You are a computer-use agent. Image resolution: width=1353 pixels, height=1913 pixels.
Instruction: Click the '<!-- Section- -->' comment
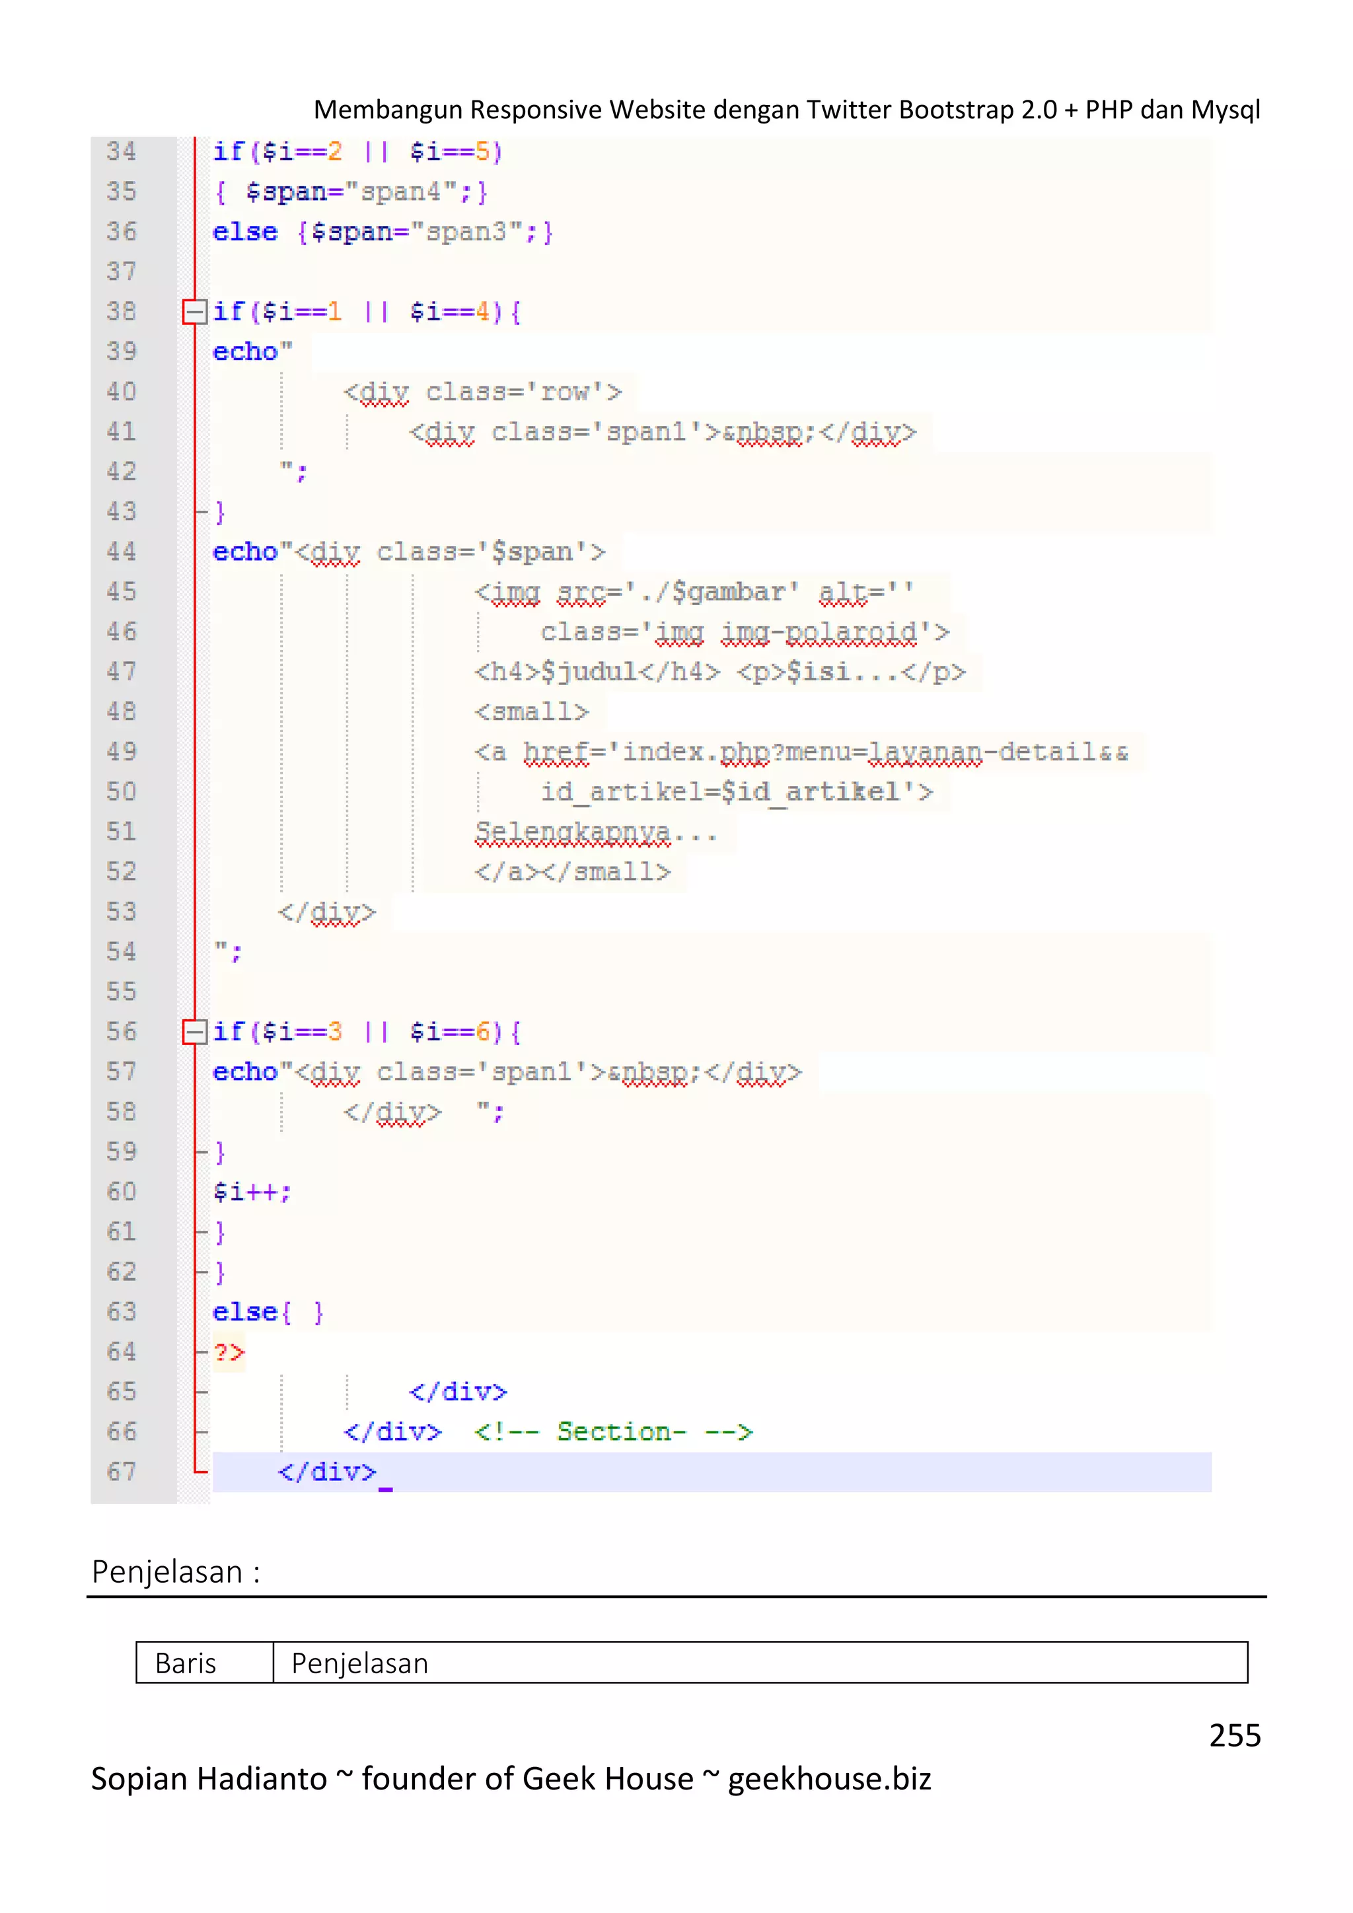(613, 1431)
